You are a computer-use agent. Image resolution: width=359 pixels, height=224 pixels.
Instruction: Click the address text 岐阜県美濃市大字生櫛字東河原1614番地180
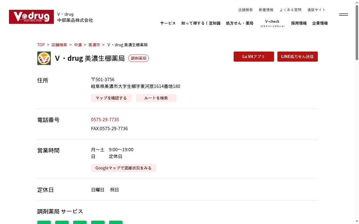coord(136,86)
